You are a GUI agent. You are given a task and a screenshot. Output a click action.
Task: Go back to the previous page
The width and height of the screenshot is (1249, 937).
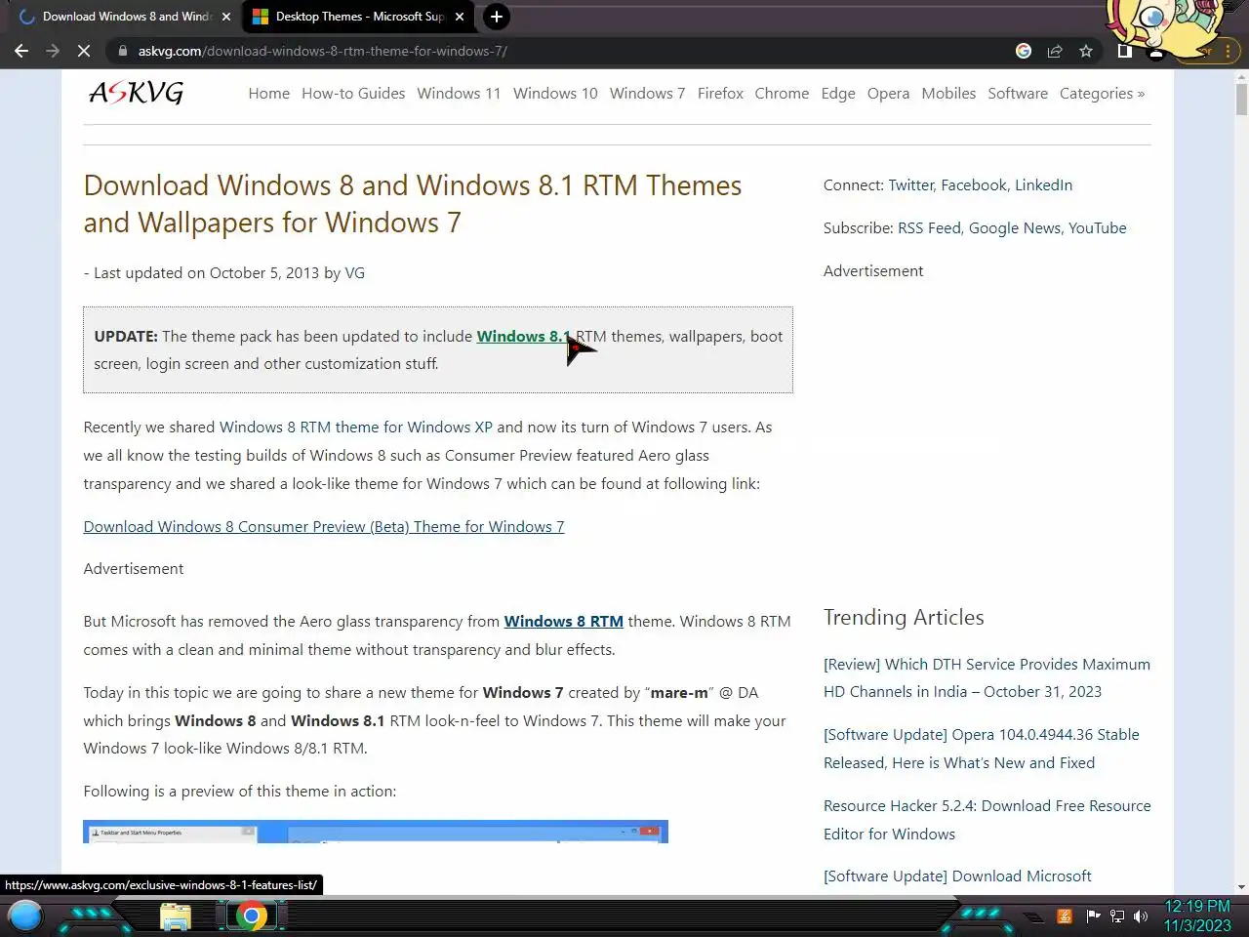pos(21,51)
